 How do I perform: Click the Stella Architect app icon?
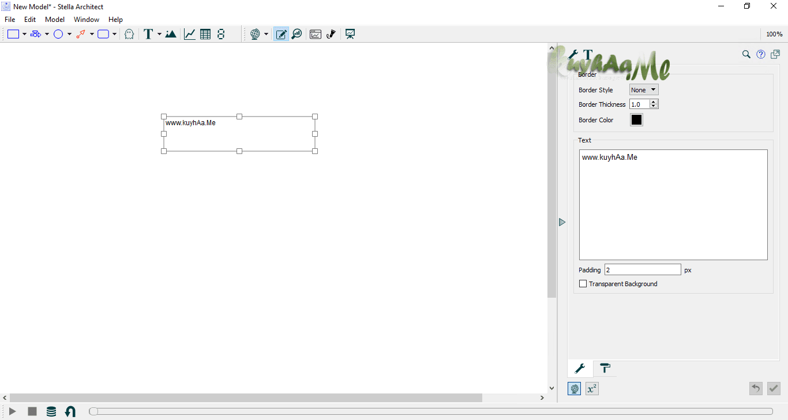6,6
